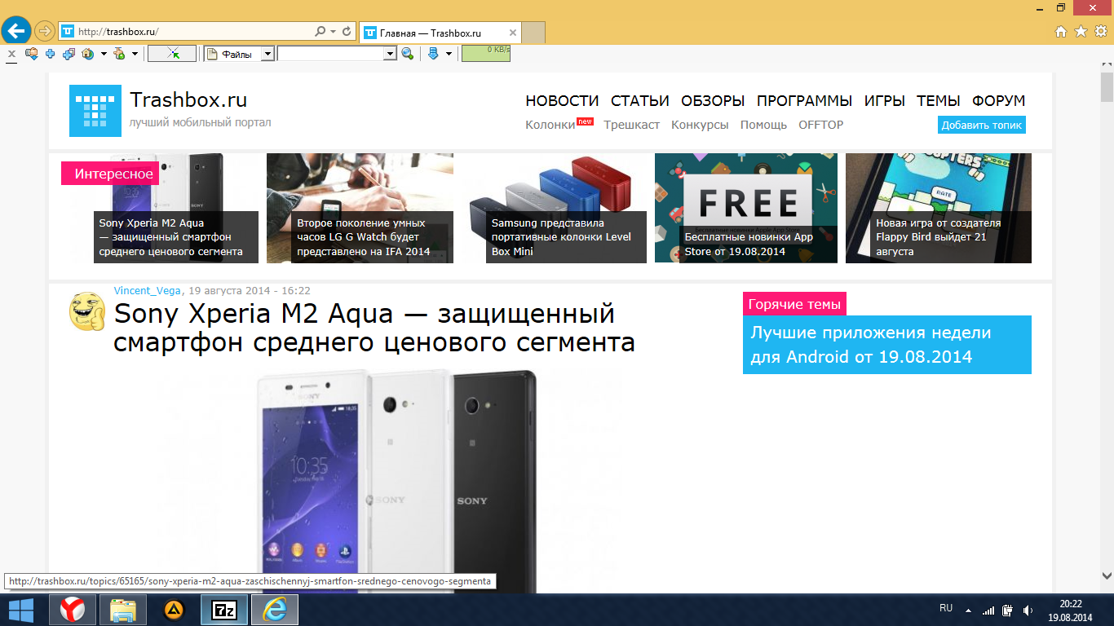Open 7-Zip from the taskbar
Viewport: 1114px width, 626px height.
[x=223, y=610]
